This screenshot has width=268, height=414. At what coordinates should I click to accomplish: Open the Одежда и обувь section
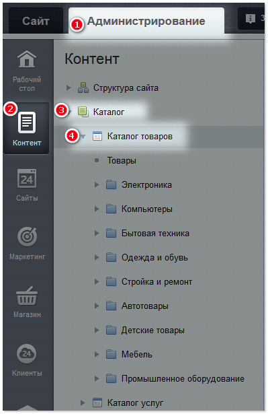[x=154, y=258]
